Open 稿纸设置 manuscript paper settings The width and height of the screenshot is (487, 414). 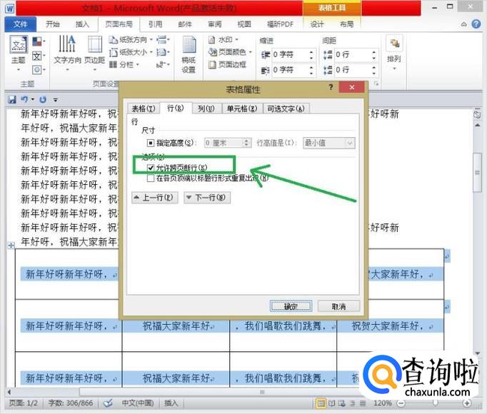tap(189, 55)
